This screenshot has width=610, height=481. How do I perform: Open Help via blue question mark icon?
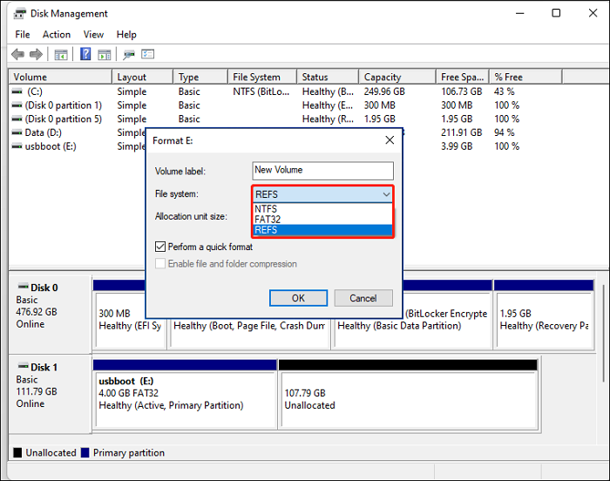[85, 54]
